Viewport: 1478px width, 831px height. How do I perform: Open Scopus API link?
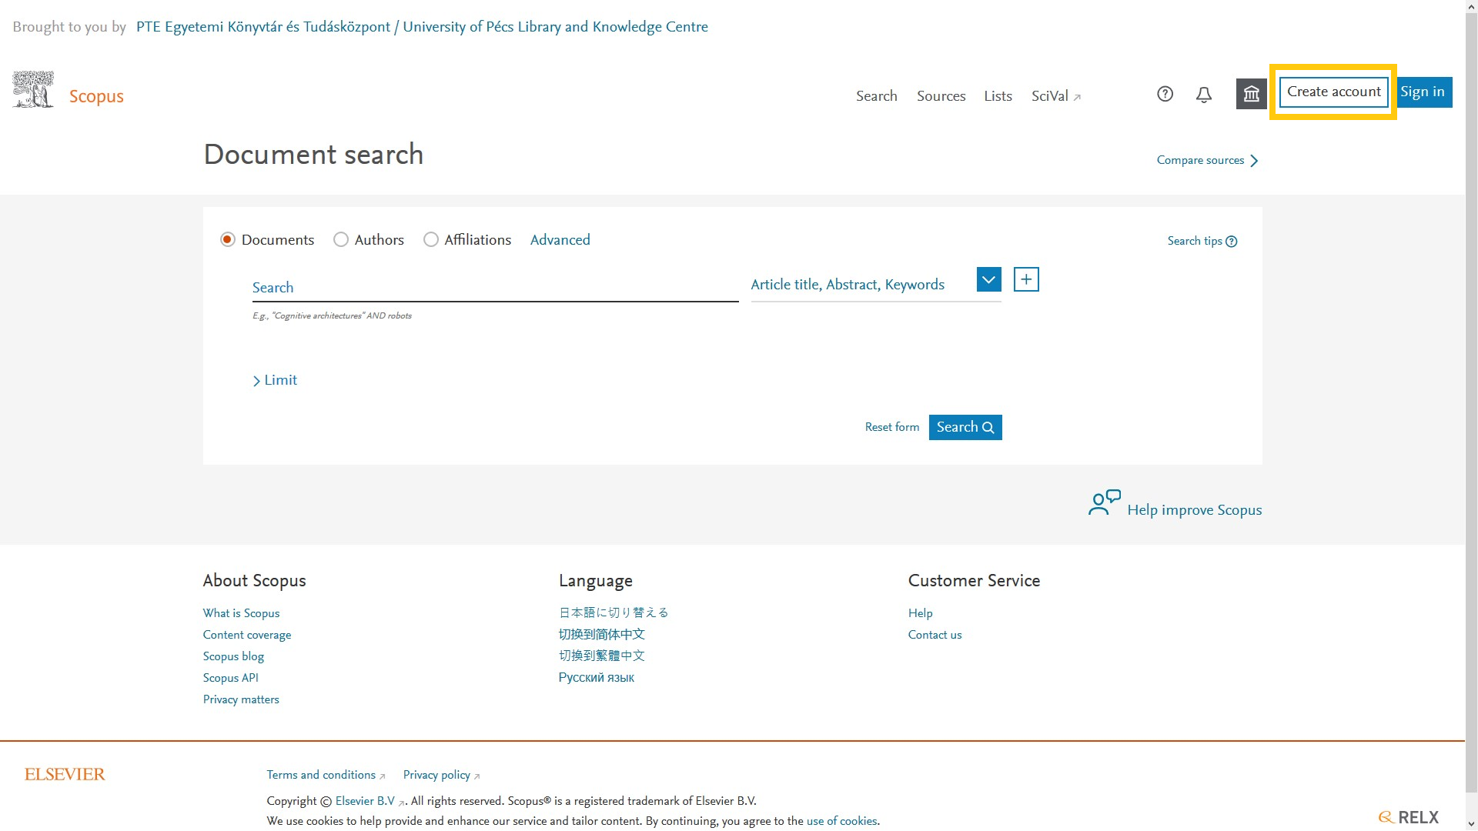click(x=230, y=678)
